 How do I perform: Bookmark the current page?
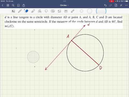coord(18,5)
